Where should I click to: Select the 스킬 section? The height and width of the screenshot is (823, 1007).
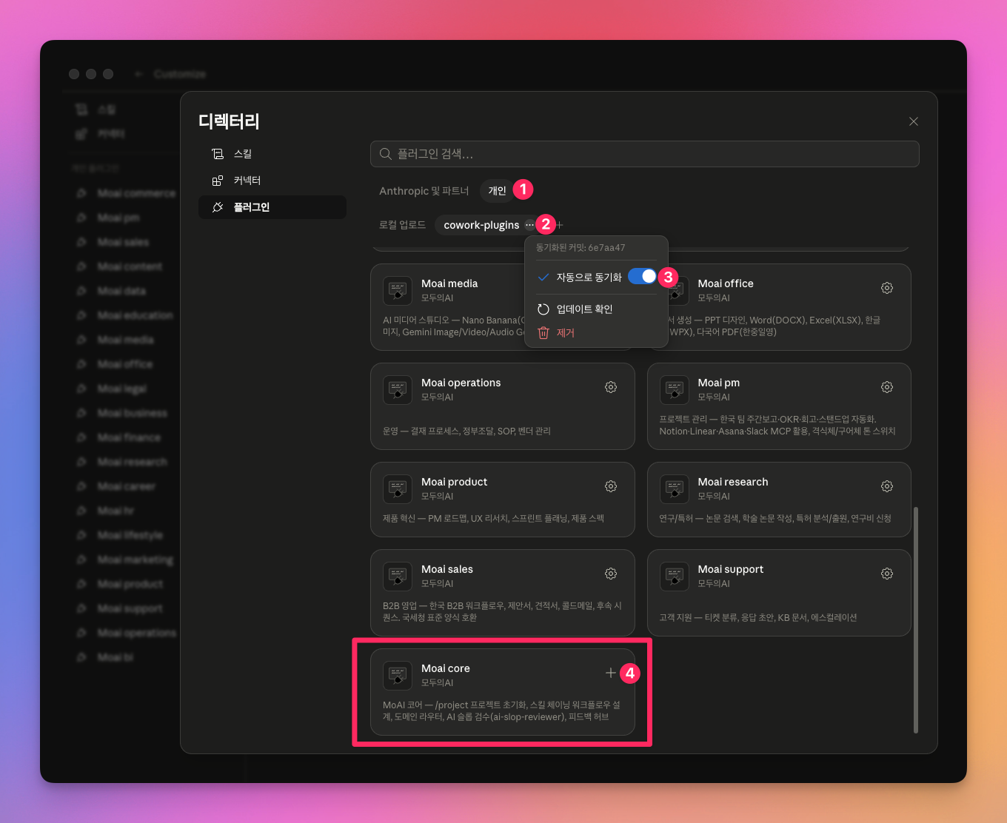272,154
